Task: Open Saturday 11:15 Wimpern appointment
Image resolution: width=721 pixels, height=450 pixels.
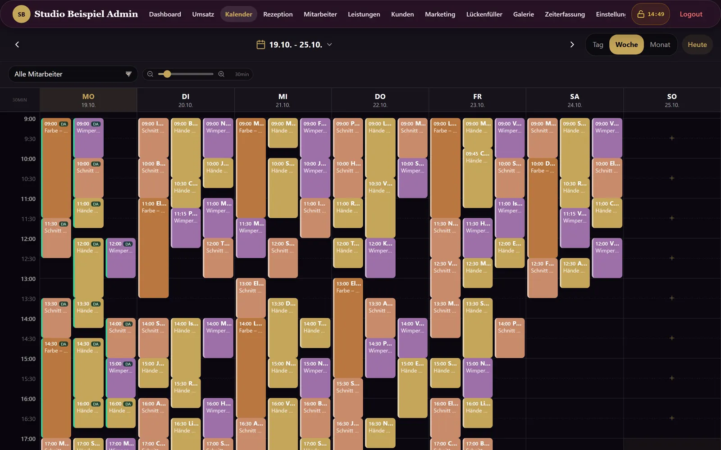Action: [575, 228]
